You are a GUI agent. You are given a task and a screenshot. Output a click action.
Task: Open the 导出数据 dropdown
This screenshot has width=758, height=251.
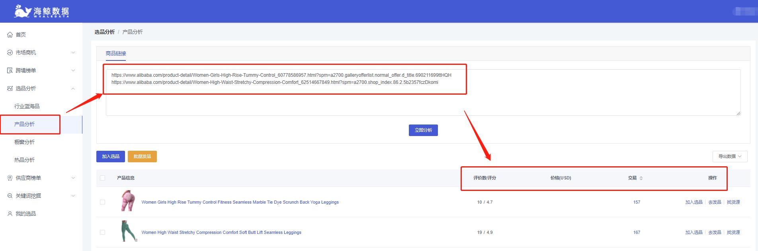[x=730, y=156]
